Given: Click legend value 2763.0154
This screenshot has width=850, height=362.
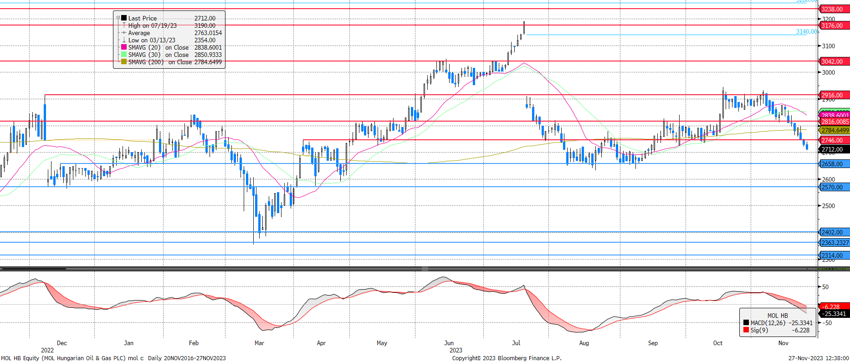Looking at the screenshot, I should tap(208, 33).
